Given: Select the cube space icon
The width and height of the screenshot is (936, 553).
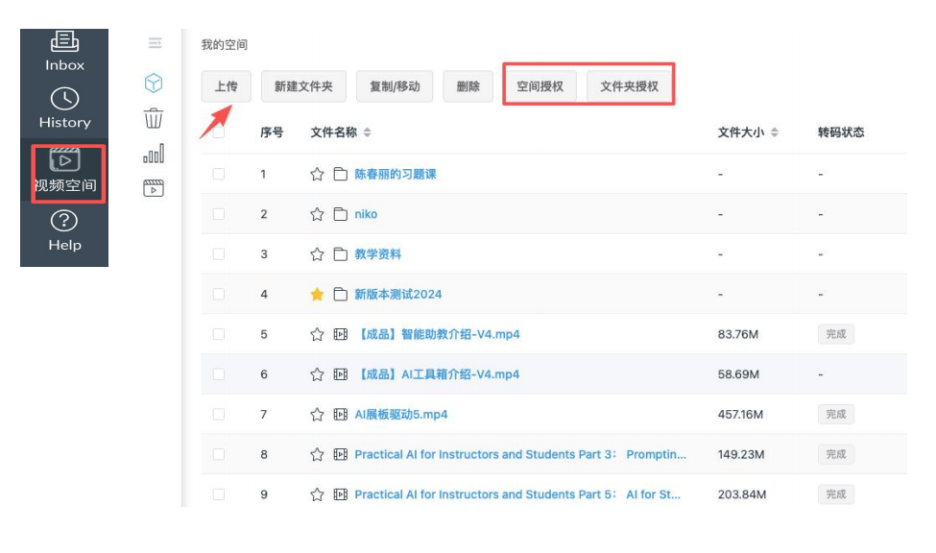Looking at the screenshot, I should 154,84.
